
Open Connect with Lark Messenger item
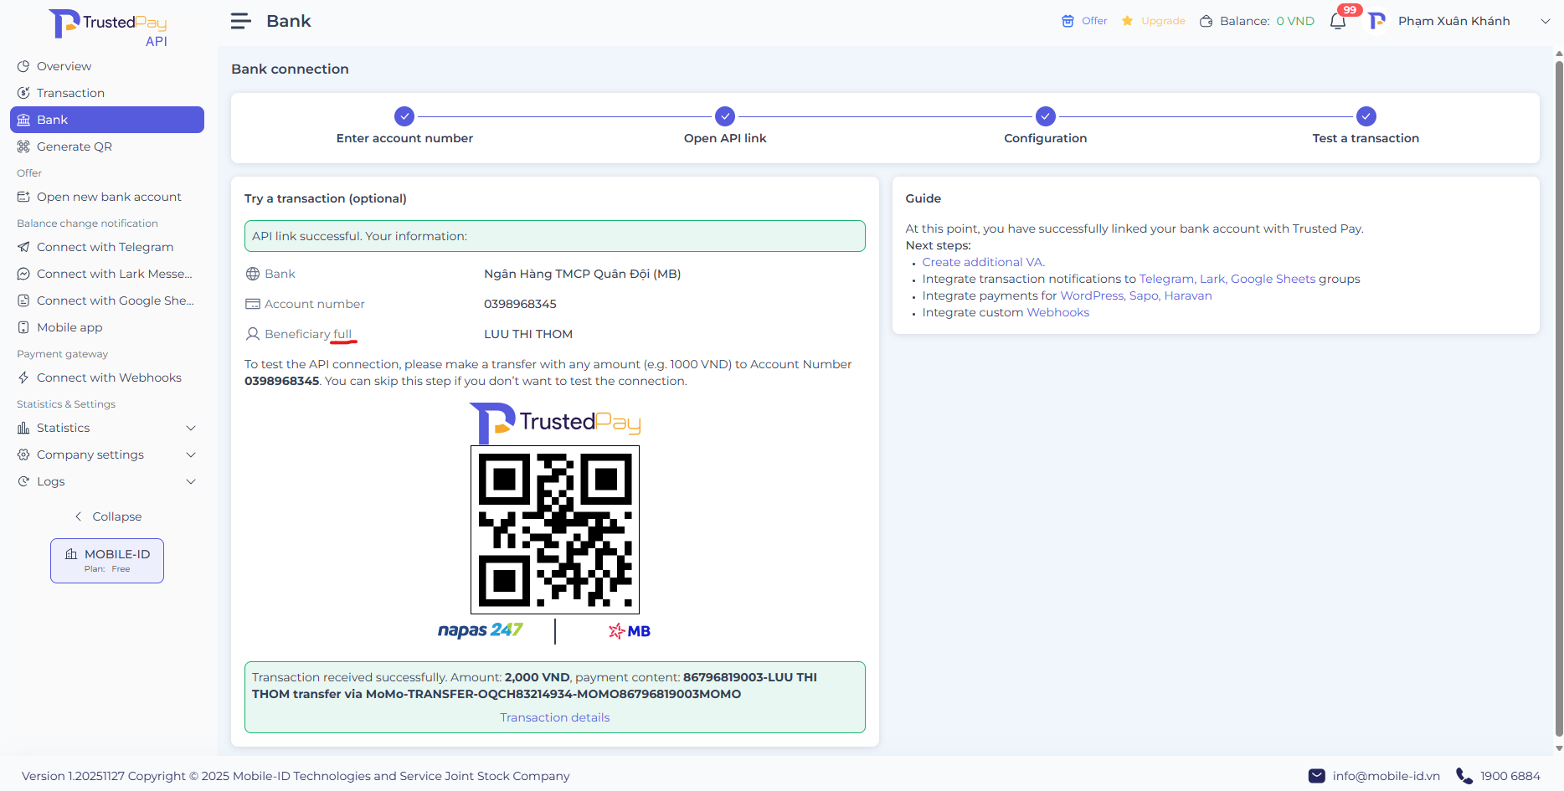(107, 274)
